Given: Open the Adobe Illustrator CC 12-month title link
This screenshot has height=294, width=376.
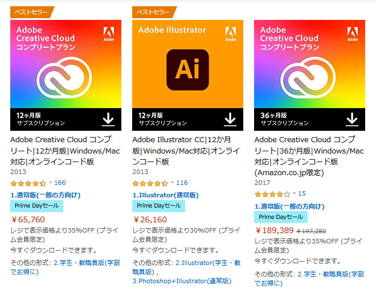Looking at the screenshot, I should 183,151.
